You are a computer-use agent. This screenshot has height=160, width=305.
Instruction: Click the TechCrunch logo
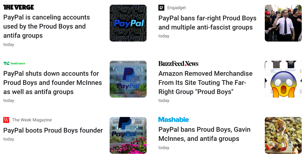click(x=14, y=63)
